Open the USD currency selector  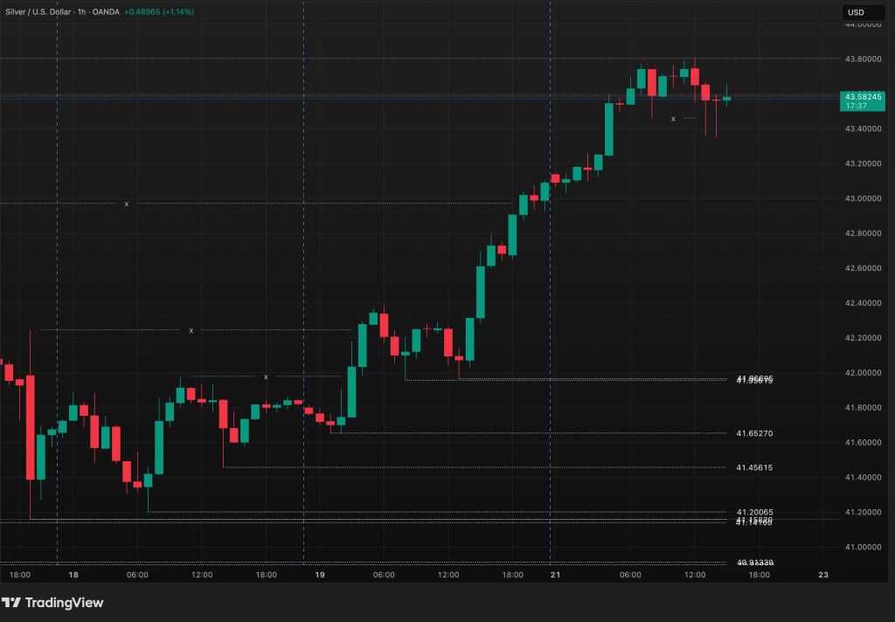point(855,12)
